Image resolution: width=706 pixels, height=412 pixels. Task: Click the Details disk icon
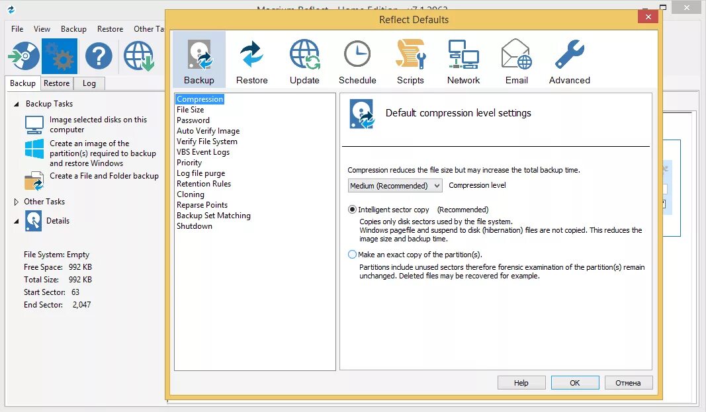pyautogui.click(x=33, y=221)
